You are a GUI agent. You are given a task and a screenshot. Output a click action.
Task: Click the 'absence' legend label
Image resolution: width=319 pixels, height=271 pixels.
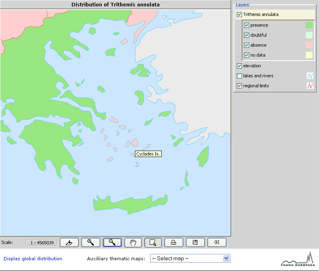(x=258, y=45)
